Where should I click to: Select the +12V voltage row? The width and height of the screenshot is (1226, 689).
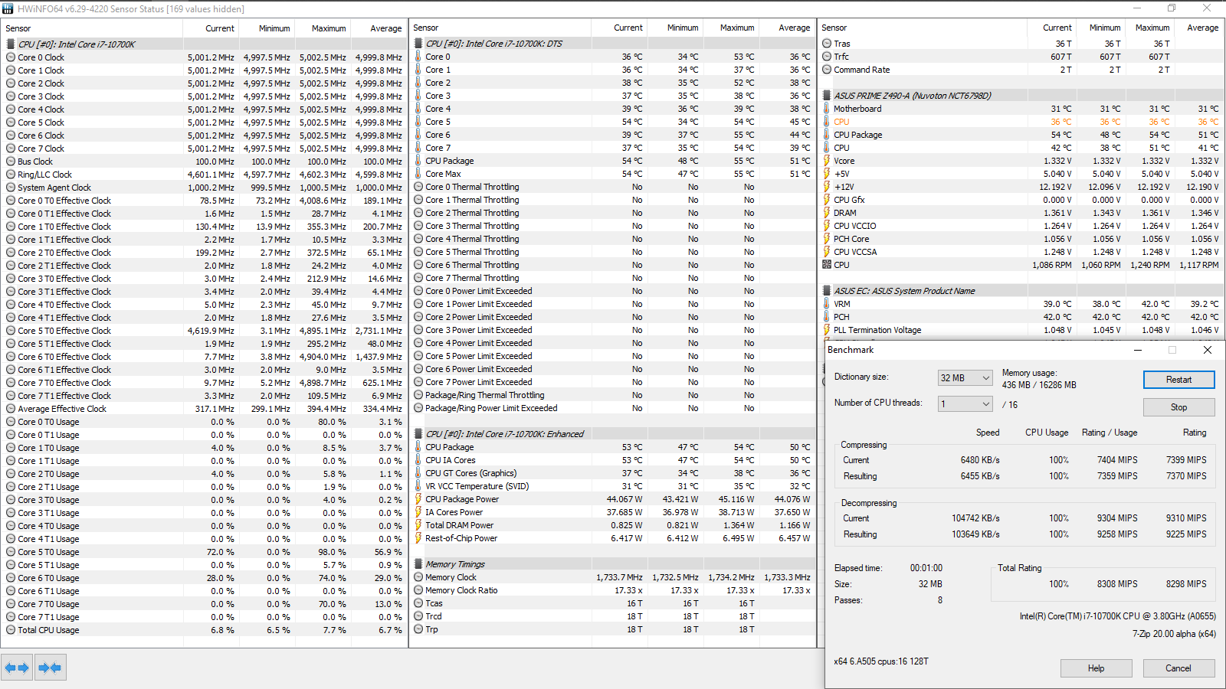[1021, 187]
